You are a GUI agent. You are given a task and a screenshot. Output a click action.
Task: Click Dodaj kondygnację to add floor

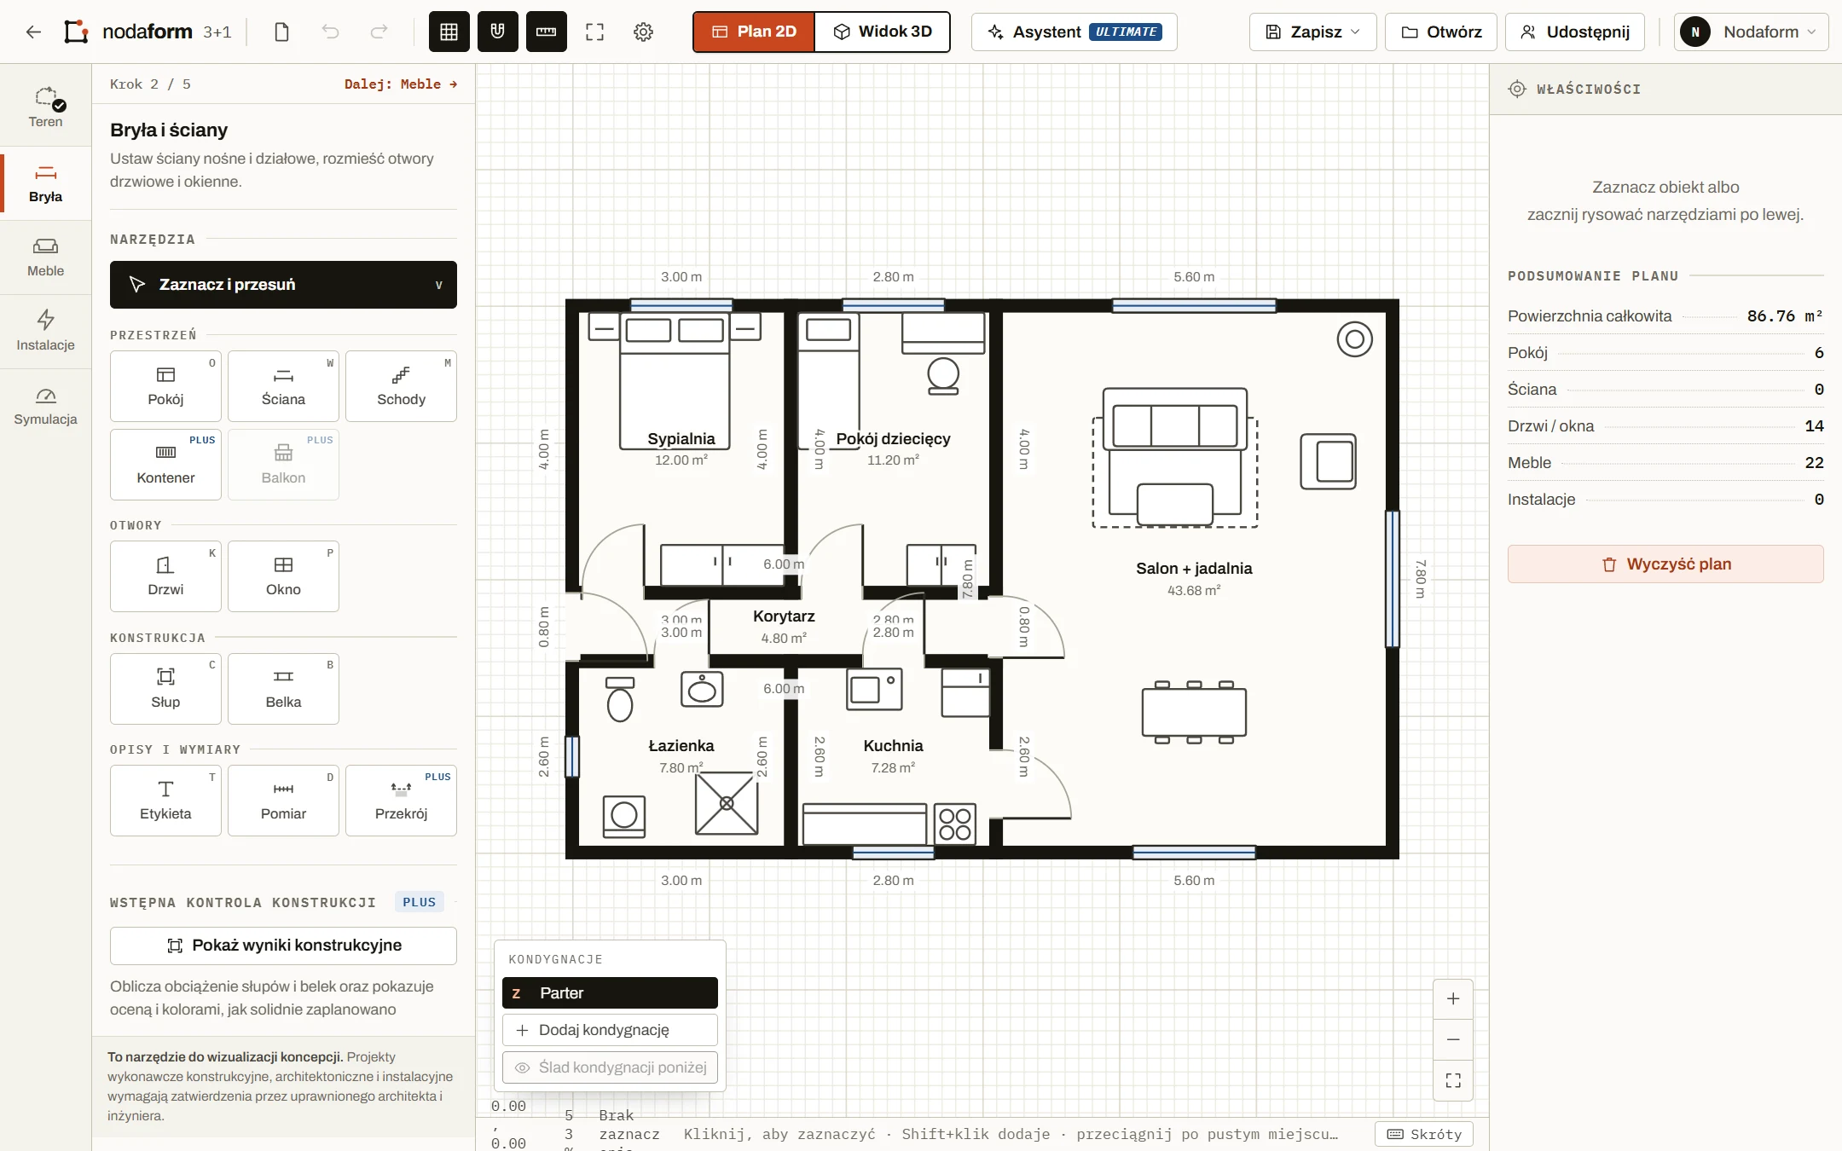pyautogui.click(x=610, y=1030)
